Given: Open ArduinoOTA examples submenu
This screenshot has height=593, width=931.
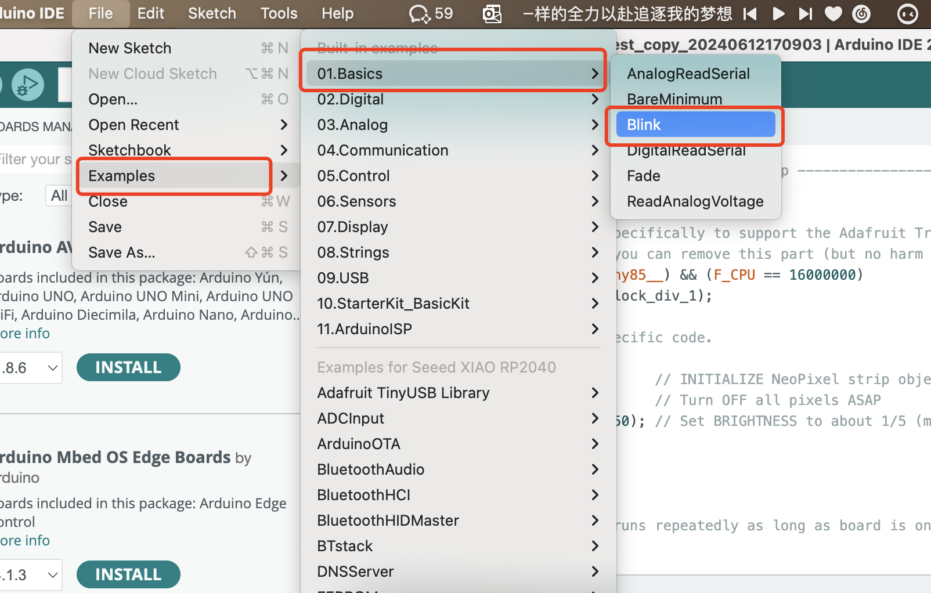Looking at the screenshot, I should pos(458,444).
